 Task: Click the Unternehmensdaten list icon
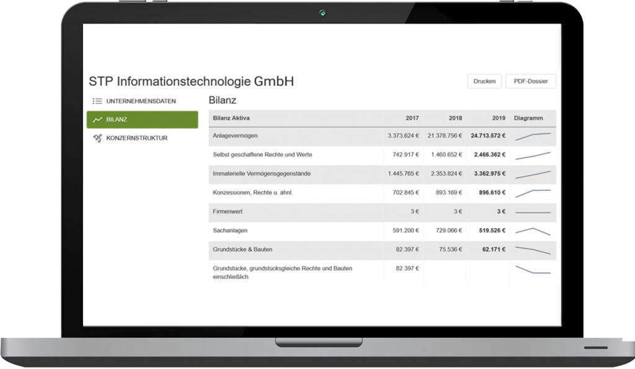pos(97,101)
